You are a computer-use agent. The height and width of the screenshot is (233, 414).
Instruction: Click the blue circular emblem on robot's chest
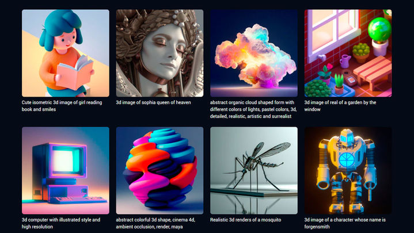coord(347,160)
